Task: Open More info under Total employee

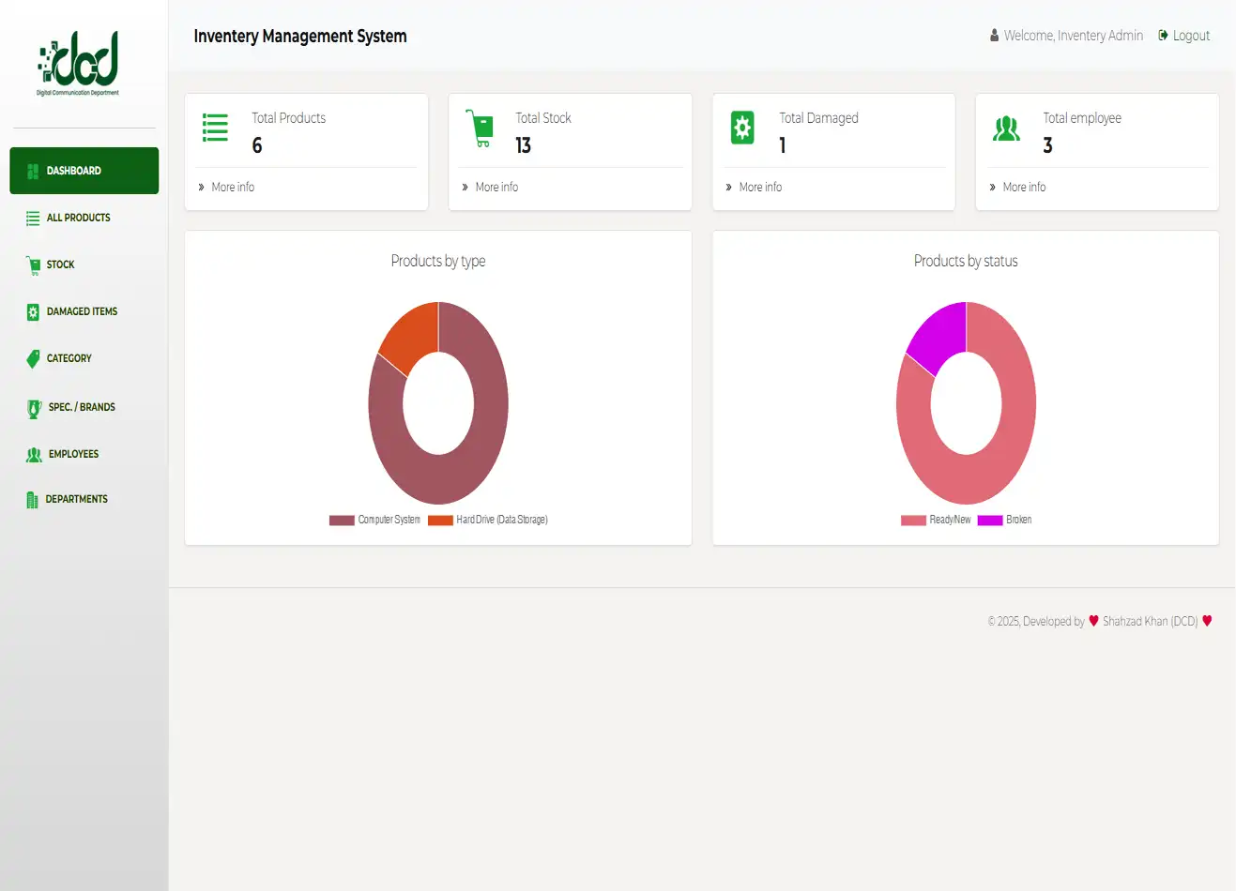Action: click(x=1024, y=188)
